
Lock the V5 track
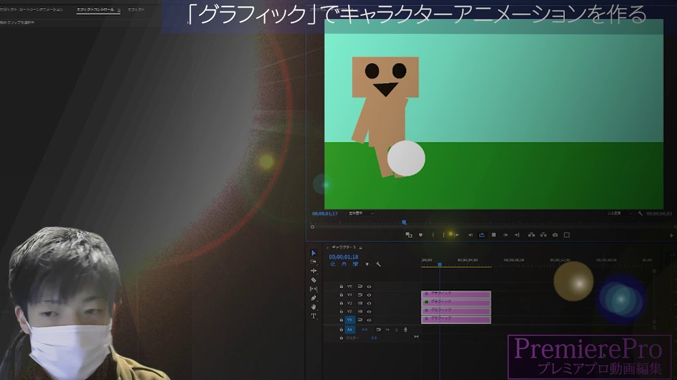click(x=341, y=287)
